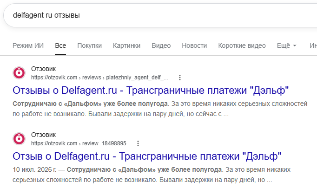The height and width of the screenshot is (188, 317).
Task: Open 'Отзывы о Delfagent.ru' result link
Action: 151,90
